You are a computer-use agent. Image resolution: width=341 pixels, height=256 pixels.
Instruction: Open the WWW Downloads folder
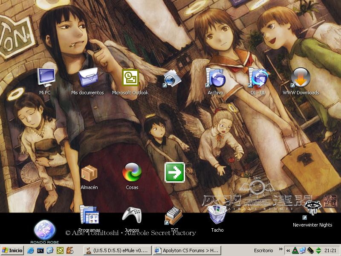(301, 78)
